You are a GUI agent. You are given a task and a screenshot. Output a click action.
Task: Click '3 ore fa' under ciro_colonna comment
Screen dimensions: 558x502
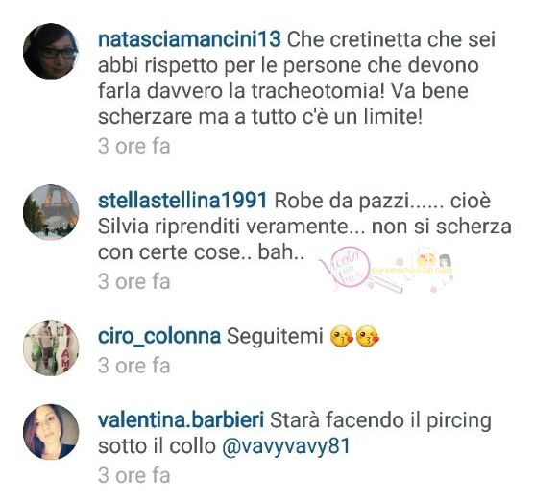point(134,366)
